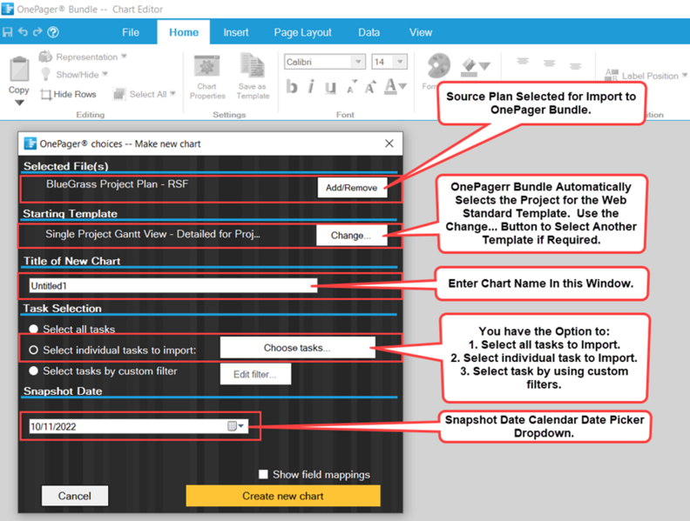Enable the Show field mappings checkbox
The width and height of the screenshot is (690, 521).
click(x=263, y=474)
